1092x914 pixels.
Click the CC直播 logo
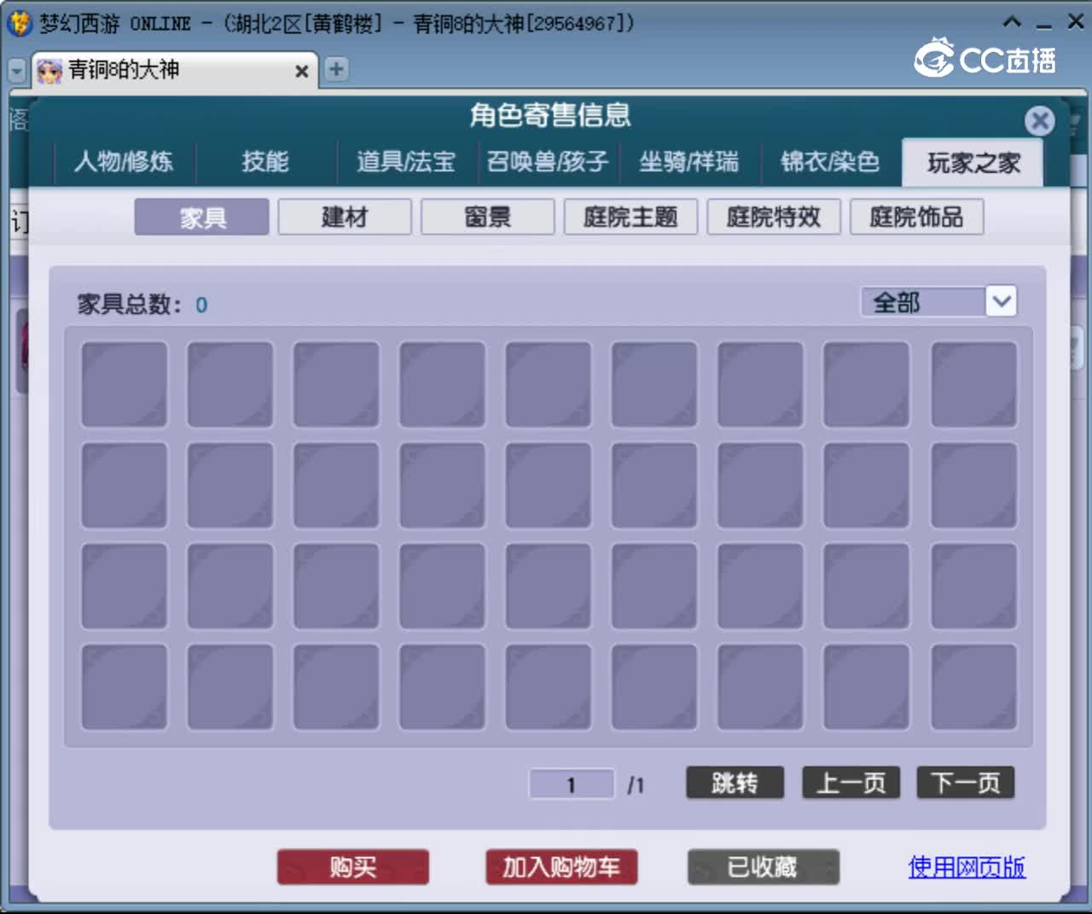click(x=985, y=58)
